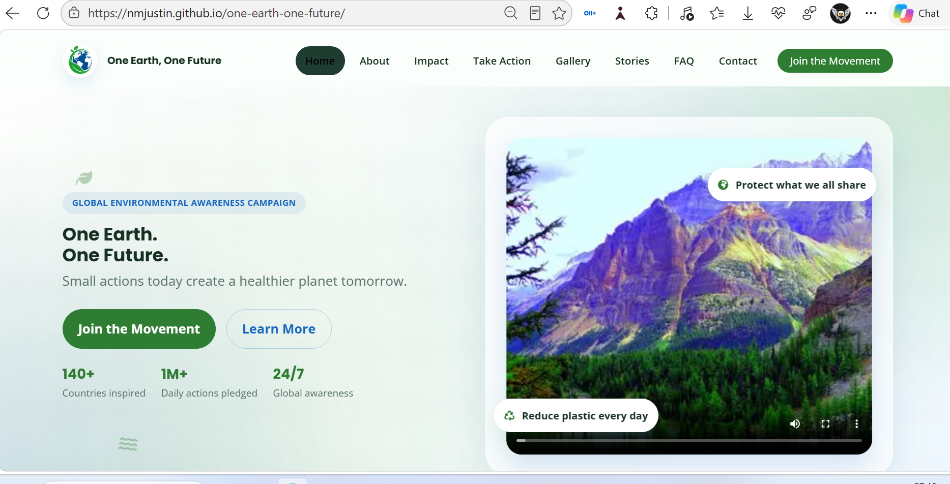Screen dimensions: 950x484
Task: Open the favorites list toolbar icon
Action: tap(717, 13)
